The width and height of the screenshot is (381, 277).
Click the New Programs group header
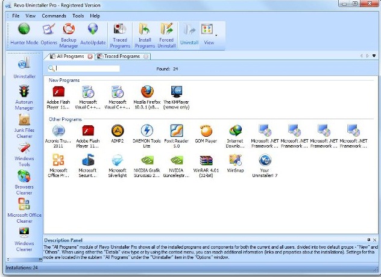(x=64, y=80)
